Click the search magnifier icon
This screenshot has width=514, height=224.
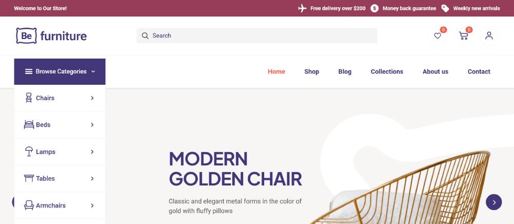tap(145, 36)
